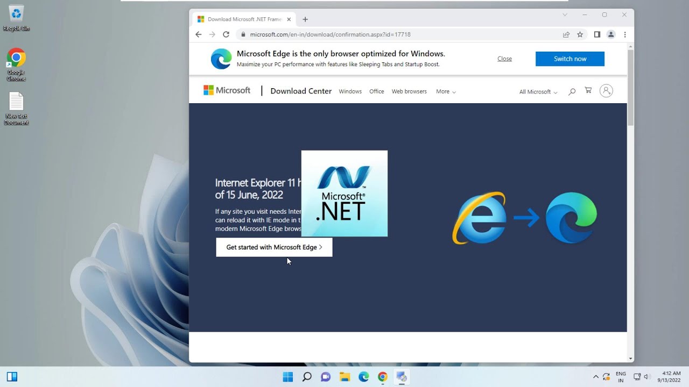
Task: Close the Edge promotion banner
Action: point(504,59)
